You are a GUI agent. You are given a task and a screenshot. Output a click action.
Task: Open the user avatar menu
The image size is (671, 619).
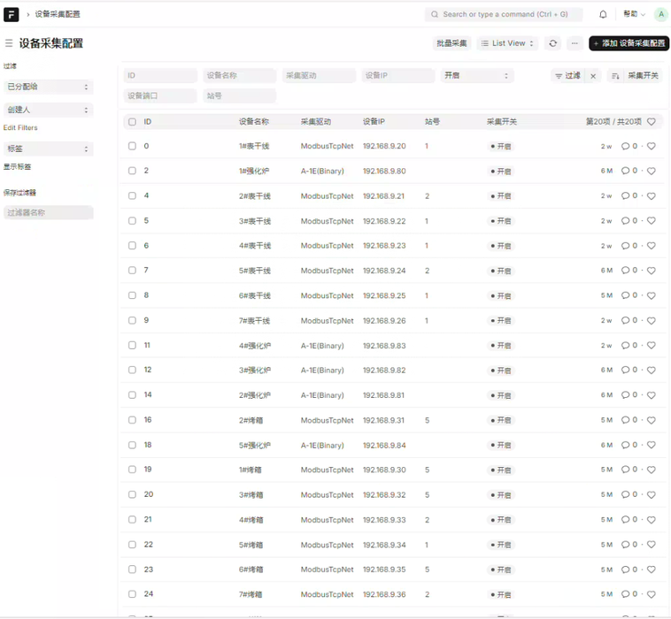point(659,14)
